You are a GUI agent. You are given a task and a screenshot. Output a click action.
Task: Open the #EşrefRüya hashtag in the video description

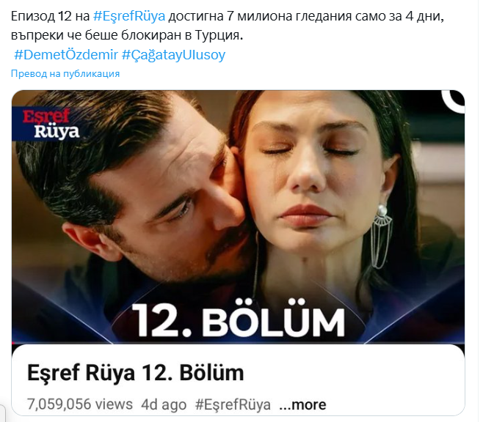coord(233,405)
